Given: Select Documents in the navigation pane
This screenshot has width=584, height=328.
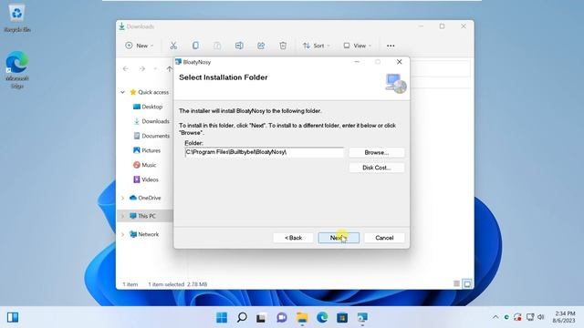Looking at the screenshot, I should click(x=151, y=136).
